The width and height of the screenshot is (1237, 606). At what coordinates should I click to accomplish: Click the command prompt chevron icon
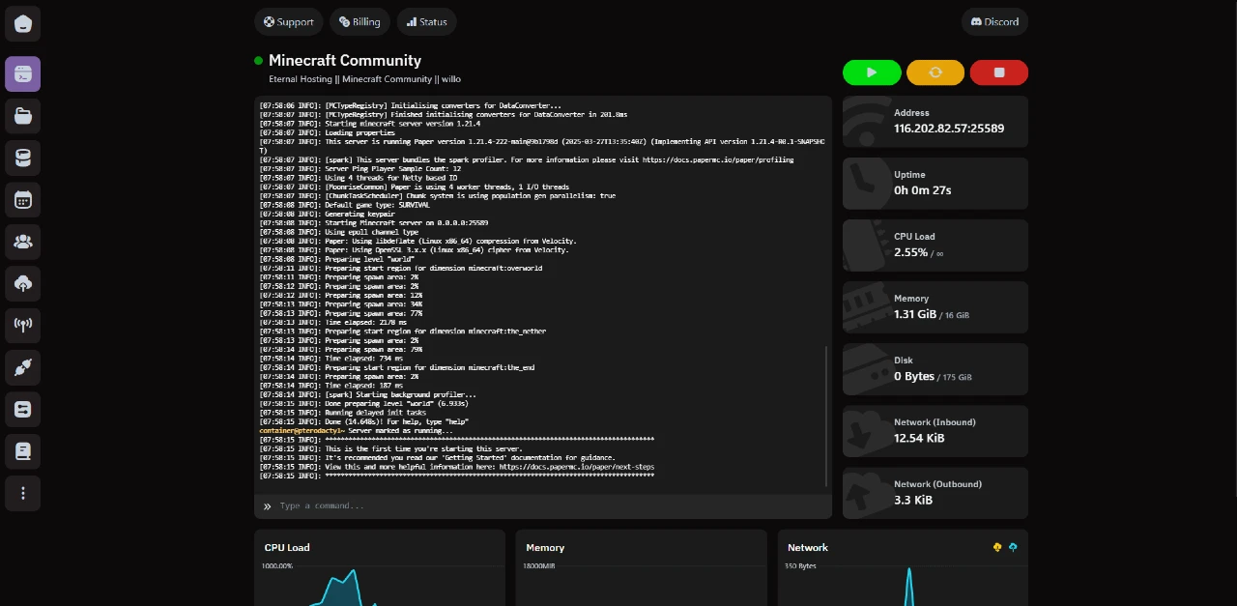click(268, 506)
